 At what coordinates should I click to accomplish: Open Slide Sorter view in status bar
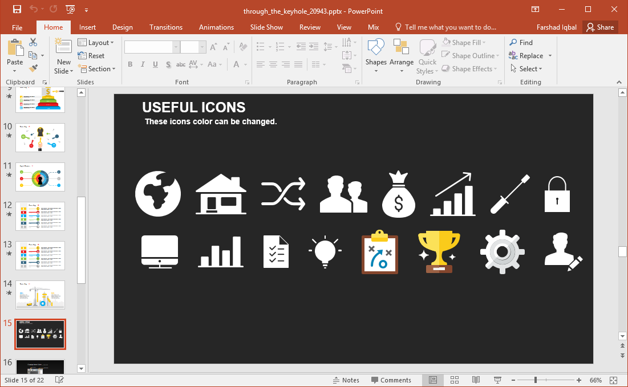tap(455, 380)
